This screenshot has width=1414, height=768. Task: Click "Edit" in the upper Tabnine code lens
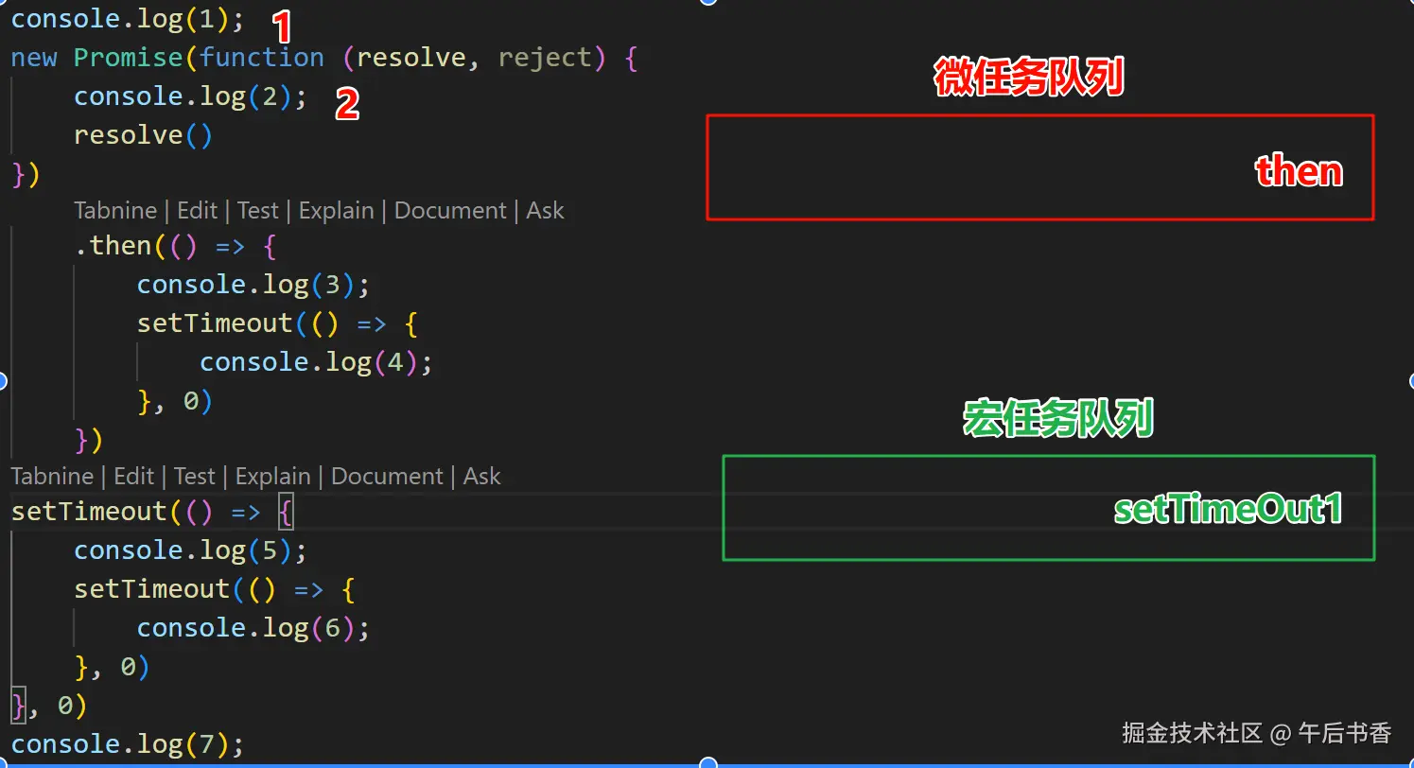pyautogui.click(x=197, y=210)
